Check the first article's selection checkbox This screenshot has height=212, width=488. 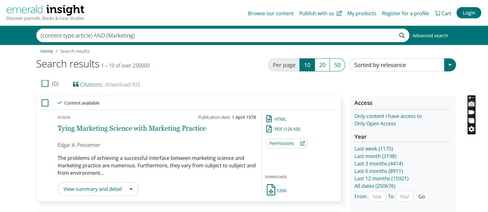coord(45,103)
